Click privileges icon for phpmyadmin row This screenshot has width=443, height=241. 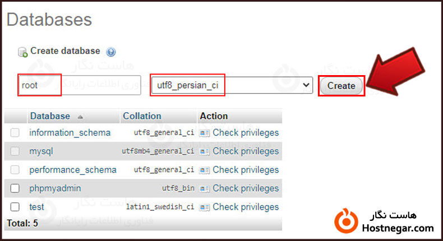pos(205,188)
